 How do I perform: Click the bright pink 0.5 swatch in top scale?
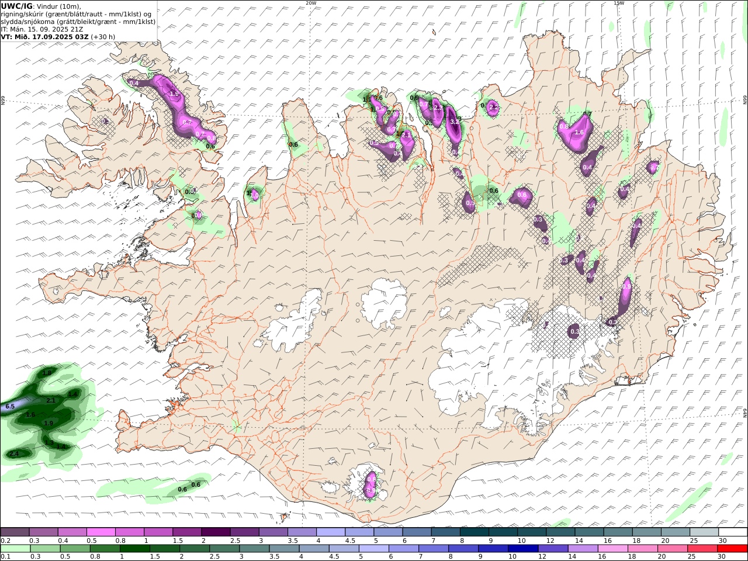[x=101, y=532]
